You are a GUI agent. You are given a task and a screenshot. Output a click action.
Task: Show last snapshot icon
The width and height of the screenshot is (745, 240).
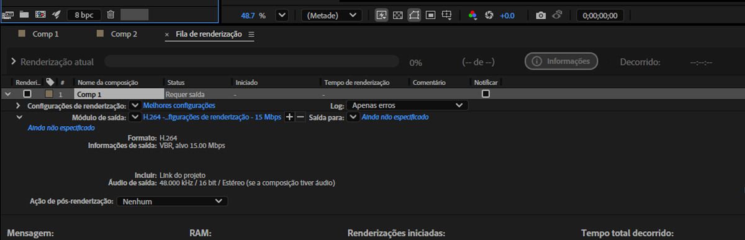click(557, 15)
